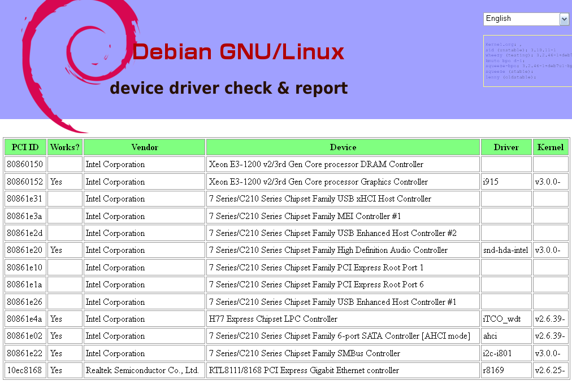Select PCI ID 80860150 cell

point(25,164)
